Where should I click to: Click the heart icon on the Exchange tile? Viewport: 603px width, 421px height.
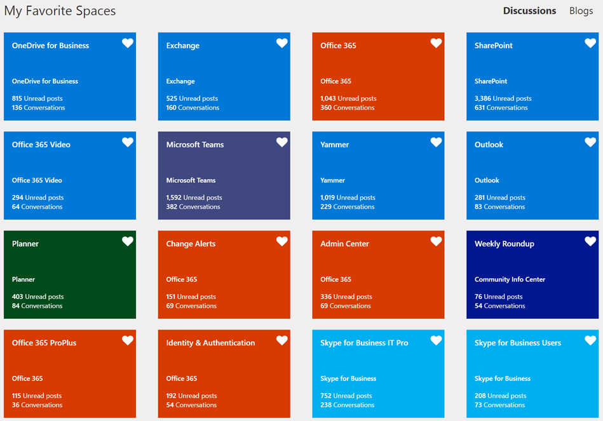pyautogui.click(x=282, y=43)
